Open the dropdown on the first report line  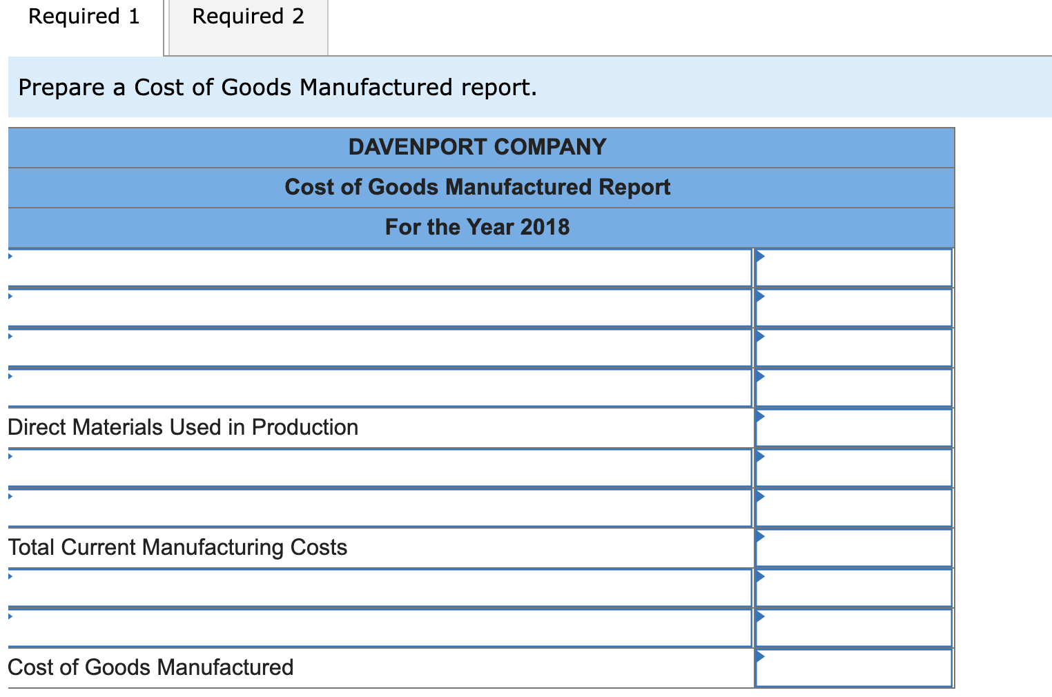pyautogui.click(x=10, y=256)
